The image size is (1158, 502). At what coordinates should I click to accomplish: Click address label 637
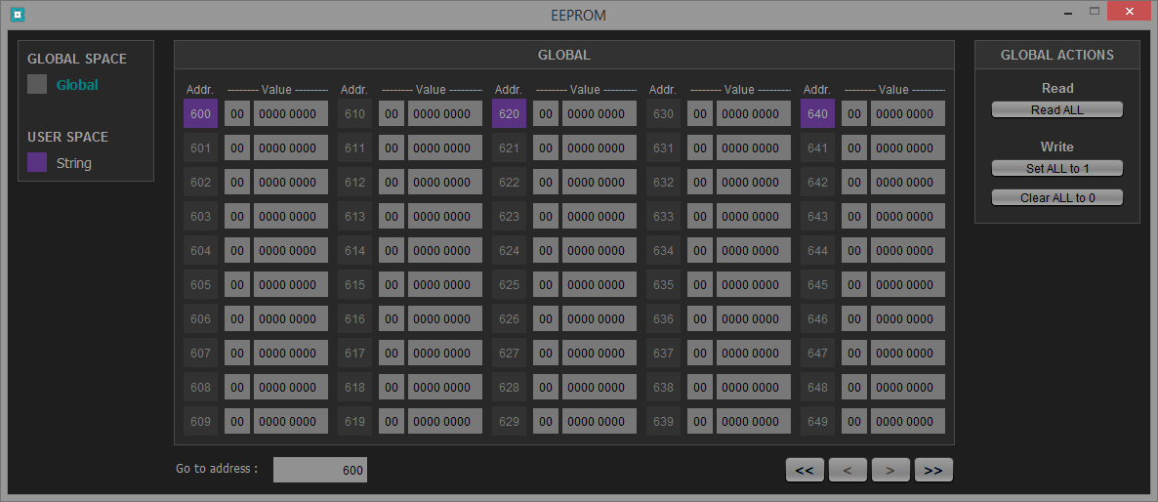[x=663, y=353]
